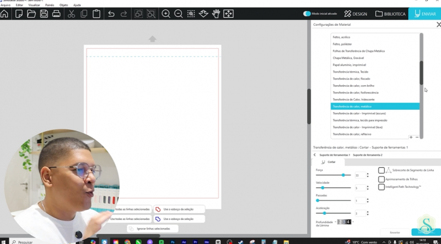This screenshot has height=244, width=441.
Task: Zoom in using the magnifier plus icon
Action: click(x=165, y=14)
